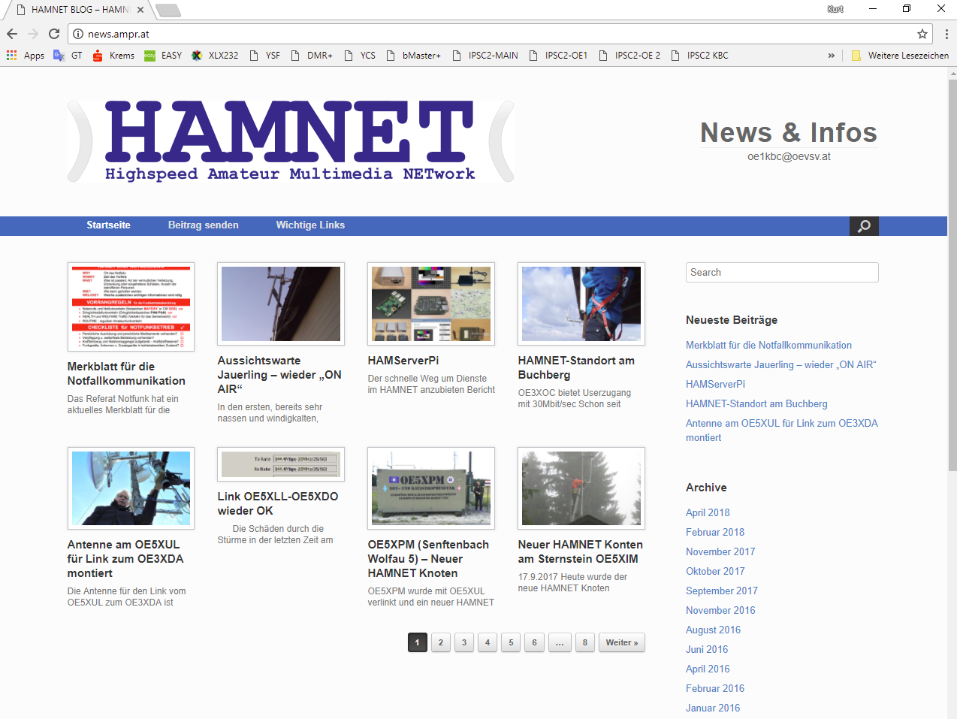The height and width of the screenshot is (719, 957).
Task: Open the November 2017 archive
Action: [720, 551]
